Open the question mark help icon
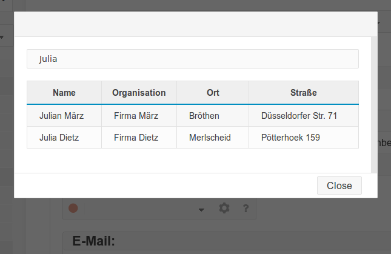The image size is (391, 254). 246,208
